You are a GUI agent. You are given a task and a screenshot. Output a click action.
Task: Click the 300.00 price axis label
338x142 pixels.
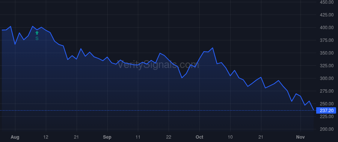tap(327, 78)
